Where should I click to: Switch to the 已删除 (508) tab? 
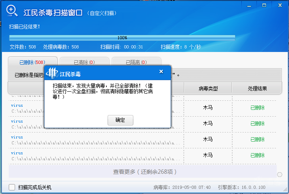pos(33,62)
